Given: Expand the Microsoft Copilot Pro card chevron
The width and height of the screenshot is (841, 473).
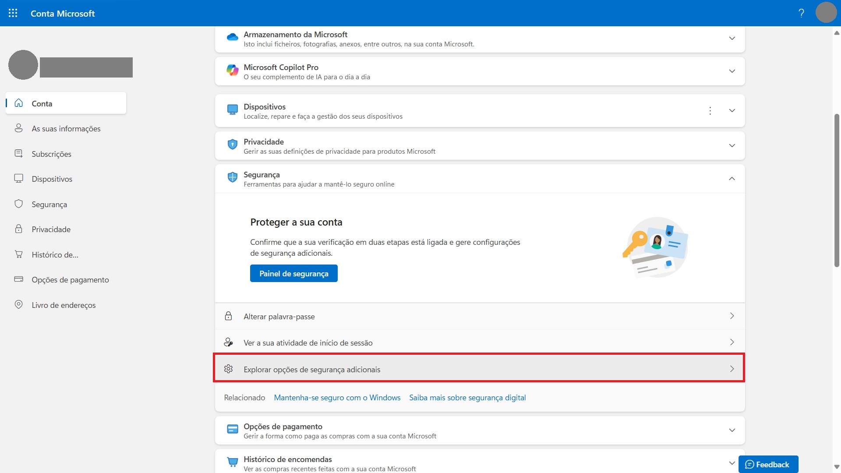Looking at the screenshot, I should pyautogui.click(x=732, y=71).
